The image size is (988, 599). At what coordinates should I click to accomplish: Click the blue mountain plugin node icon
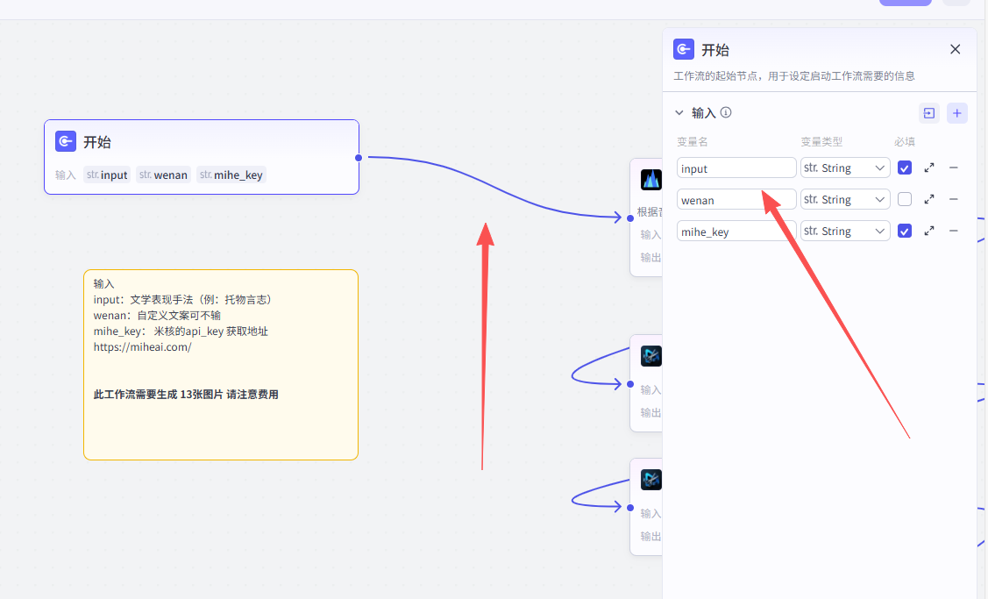coord(650,180)
